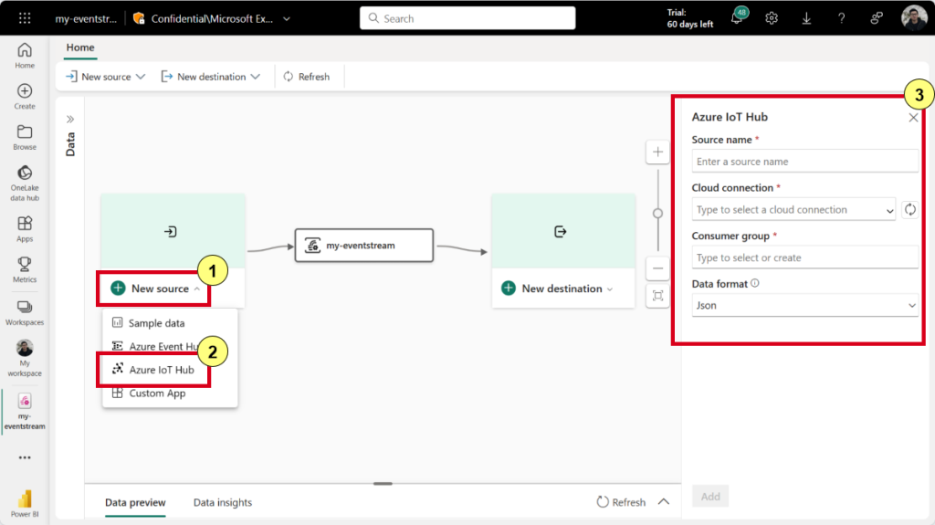Zoom out on the canvas

pyautogui.click(x=657, y=268)
